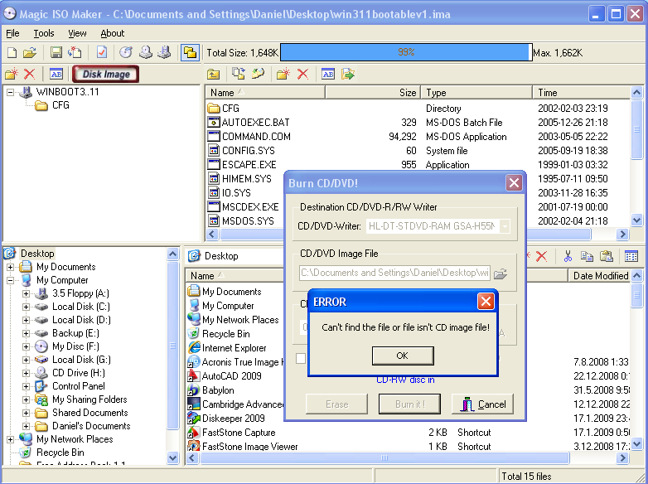The height and width of the screenshot is (484, 648).
Task: Click the 93% size progress bar
Action: pos(406,53)
